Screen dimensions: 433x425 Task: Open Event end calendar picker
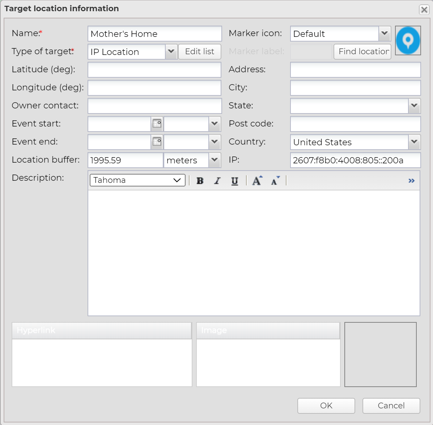click(157, 142)
